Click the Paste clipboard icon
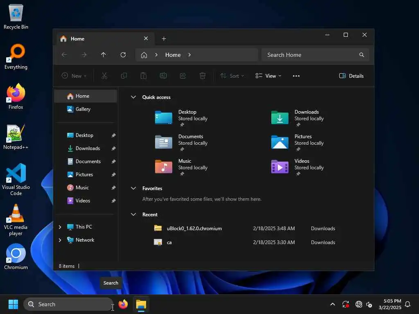Viewport: 419px width, 314px height. (x=144, y=76)
